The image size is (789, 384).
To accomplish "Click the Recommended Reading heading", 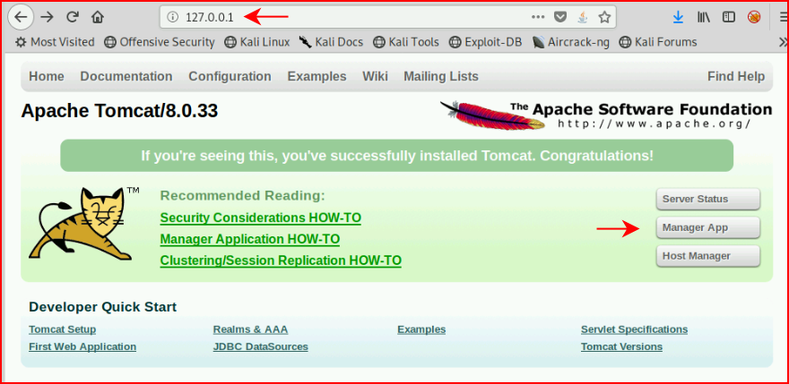I will point(243,195).
